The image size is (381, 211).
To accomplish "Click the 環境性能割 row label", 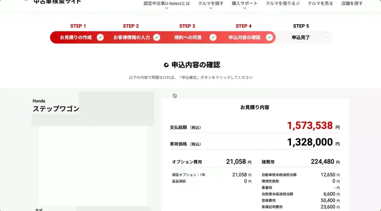I will 270,181.
